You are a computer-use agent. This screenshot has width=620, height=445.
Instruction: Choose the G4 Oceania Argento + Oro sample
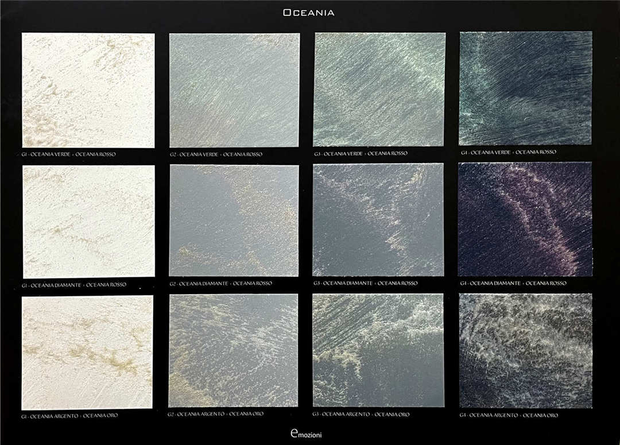coord(526,351)
